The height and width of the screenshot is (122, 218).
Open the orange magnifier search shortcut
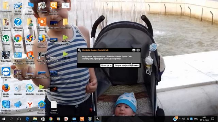[x=54, y=8]
